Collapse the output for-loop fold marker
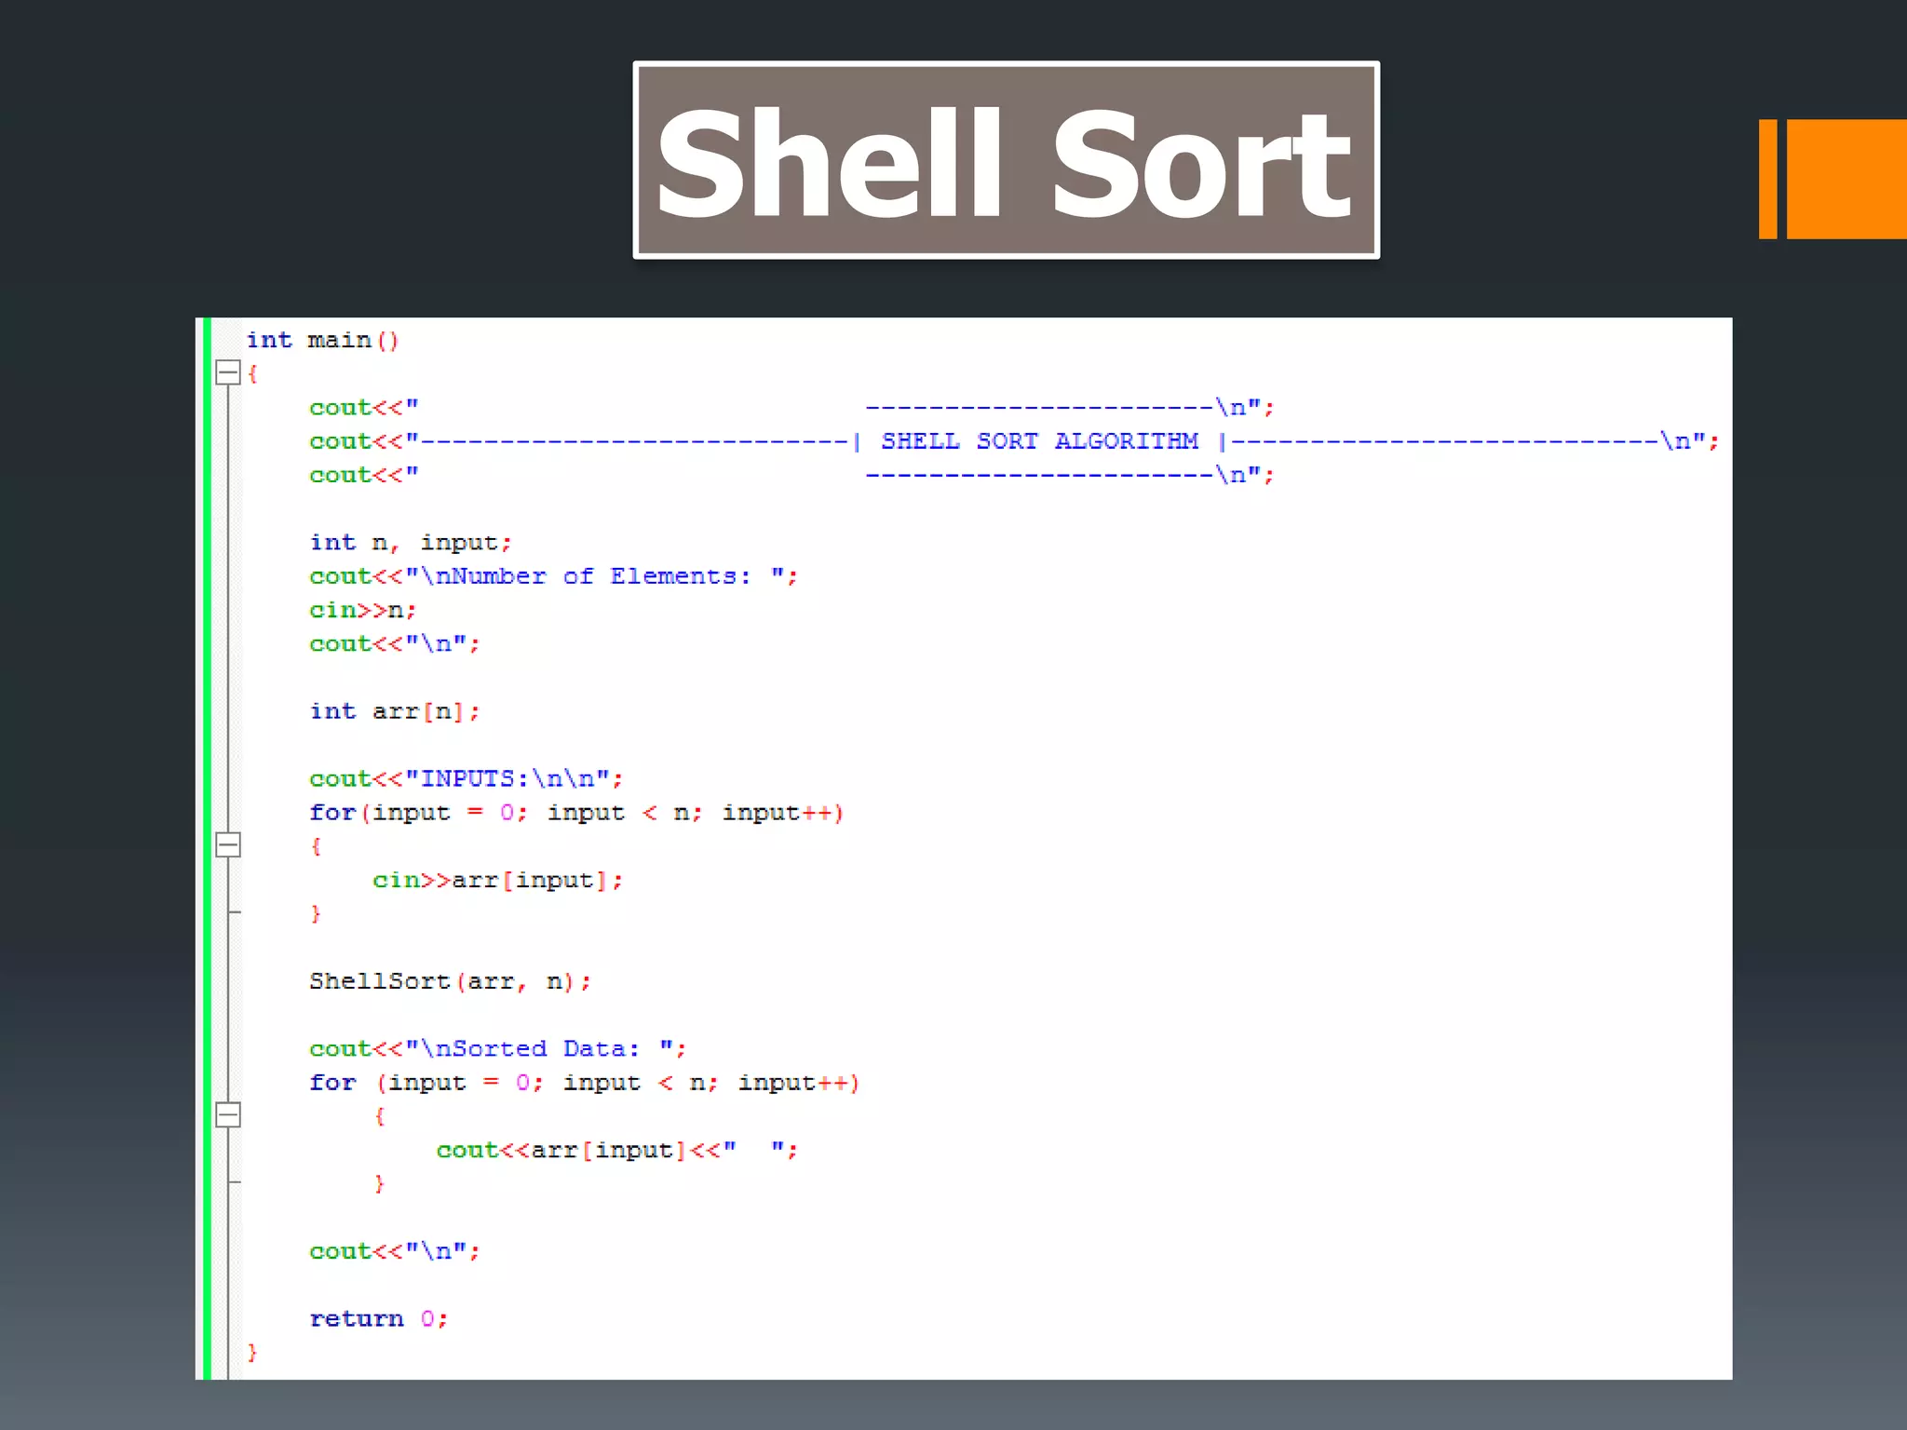The height and width of the screenshot is (1430, 1907). point(228,1115)
